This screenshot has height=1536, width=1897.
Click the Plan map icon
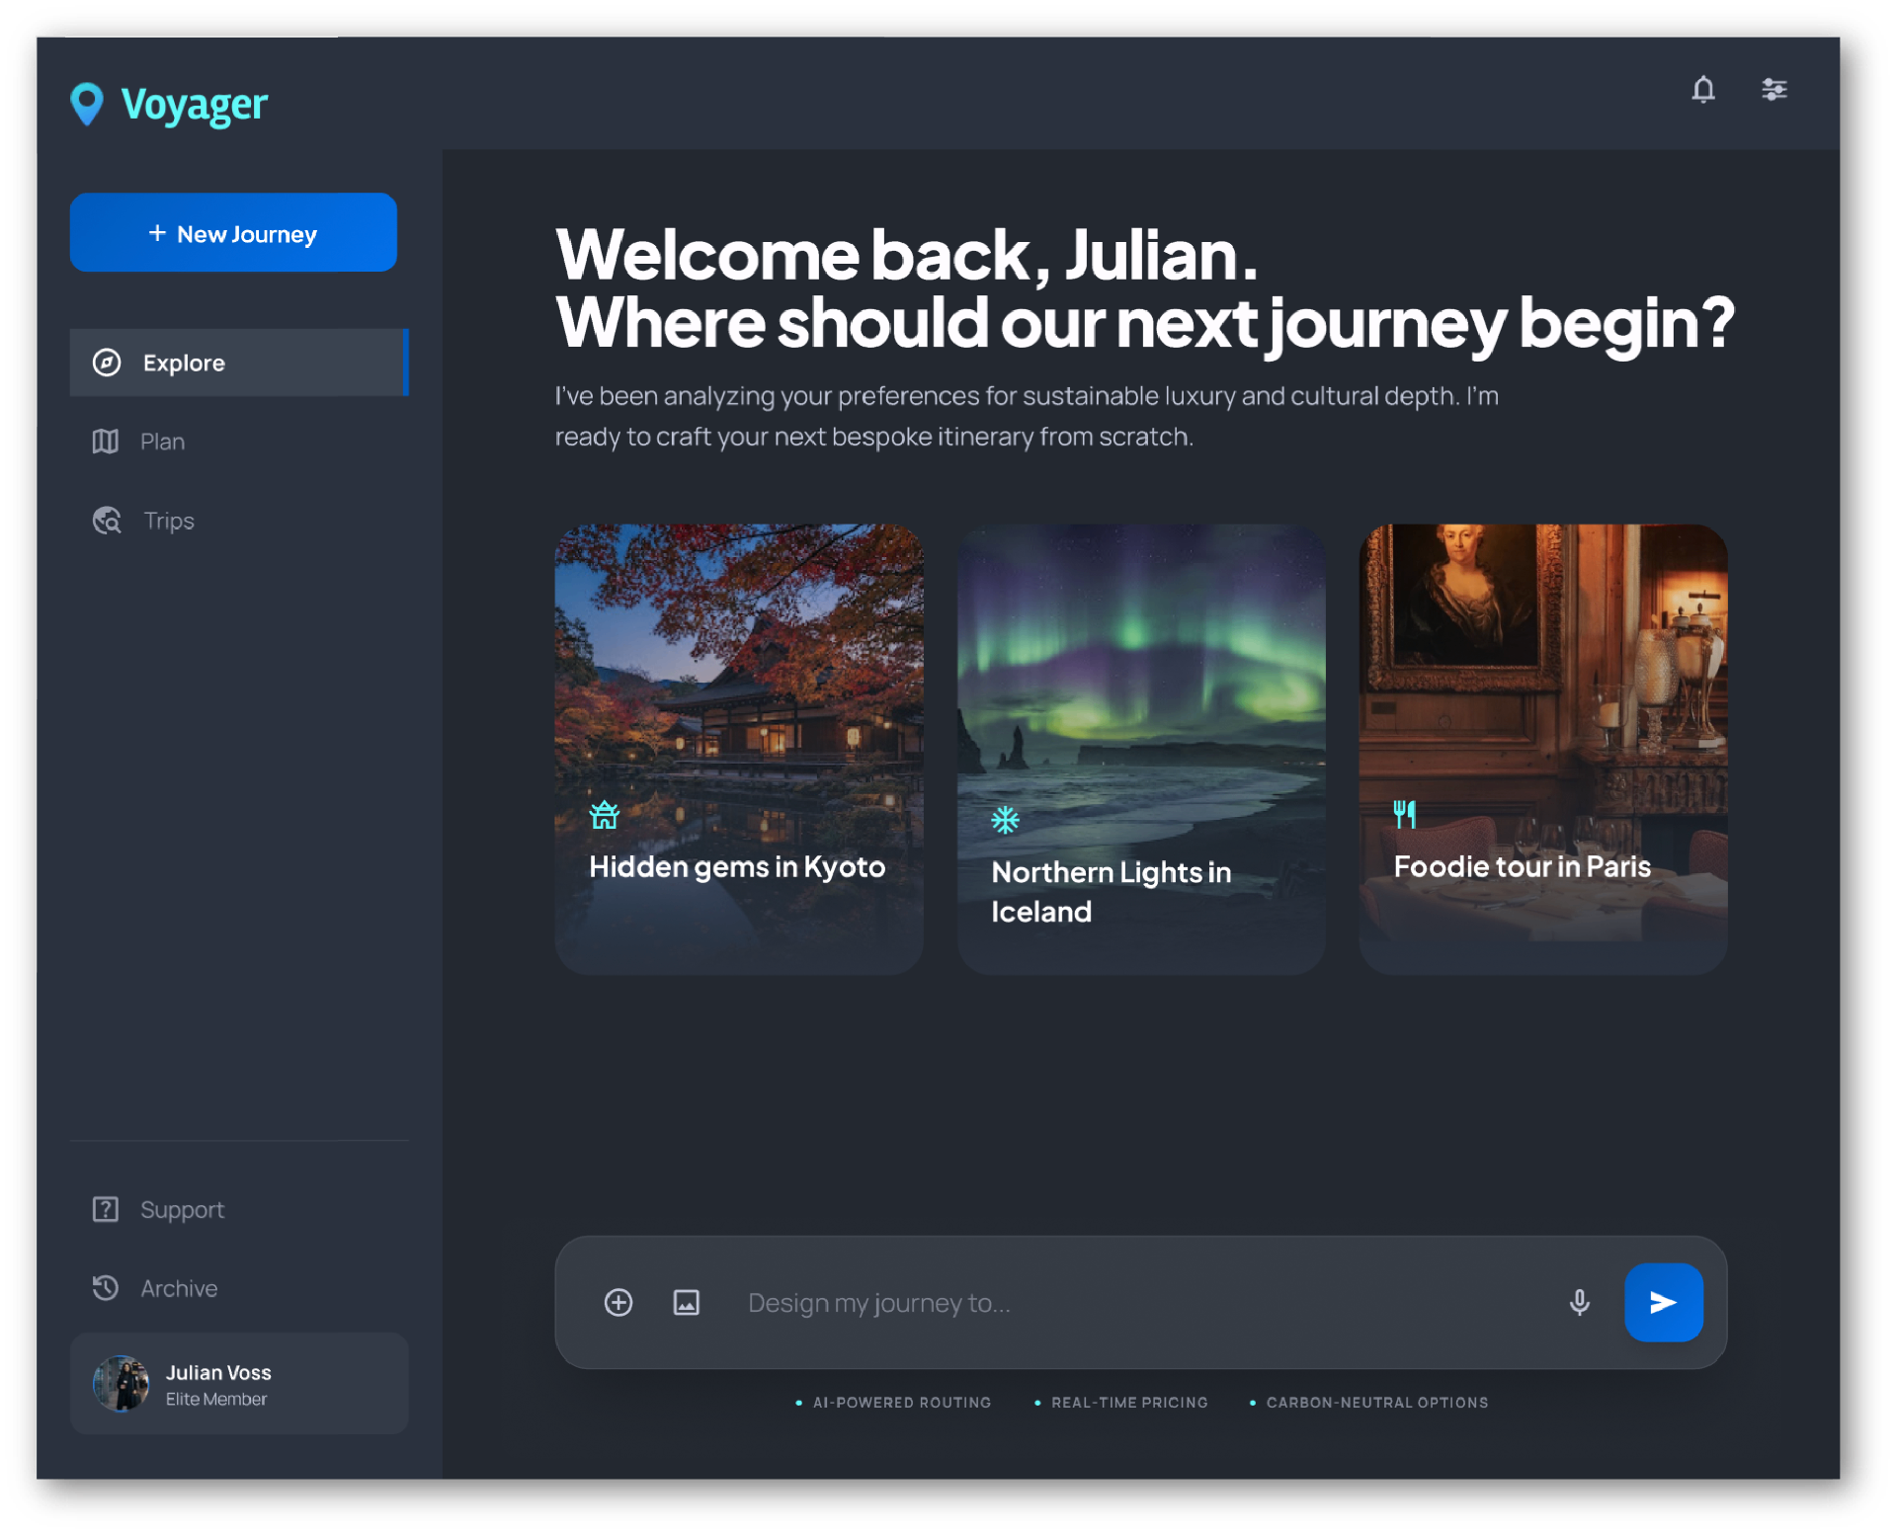click(x=106, y=442)
